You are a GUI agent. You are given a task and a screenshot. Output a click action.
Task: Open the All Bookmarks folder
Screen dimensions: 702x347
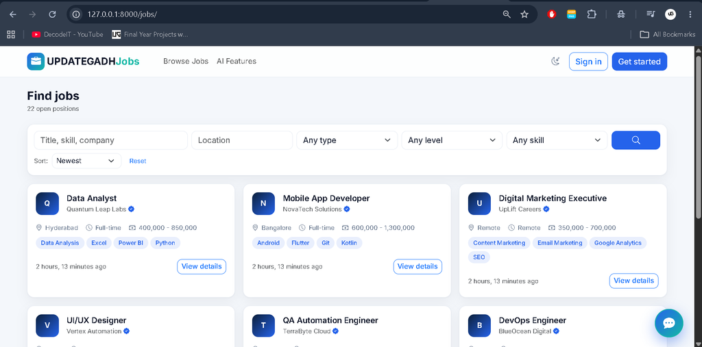(668, 34)
